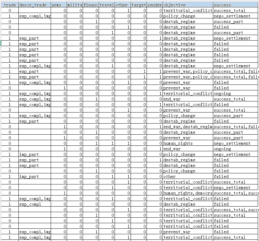
Task: Click the 'travel' column header
Action: [107, 5]
